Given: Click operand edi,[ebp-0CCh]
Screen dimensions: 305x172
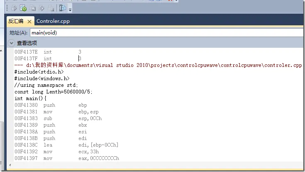Looking at the screenshot, I should 98,145.
